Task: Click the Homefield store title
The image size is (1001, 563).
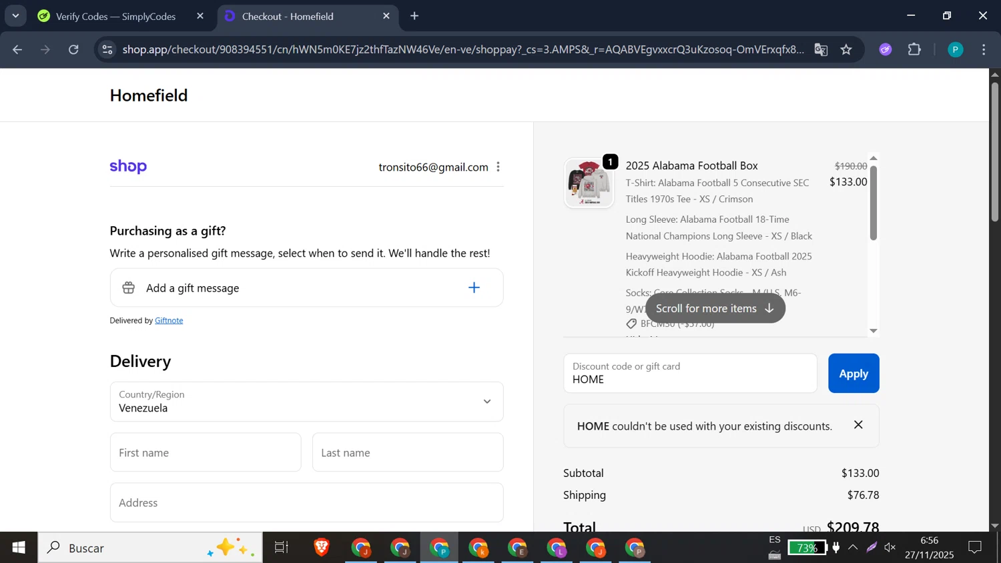Action: pyautogui.click(x=149, y=95)
